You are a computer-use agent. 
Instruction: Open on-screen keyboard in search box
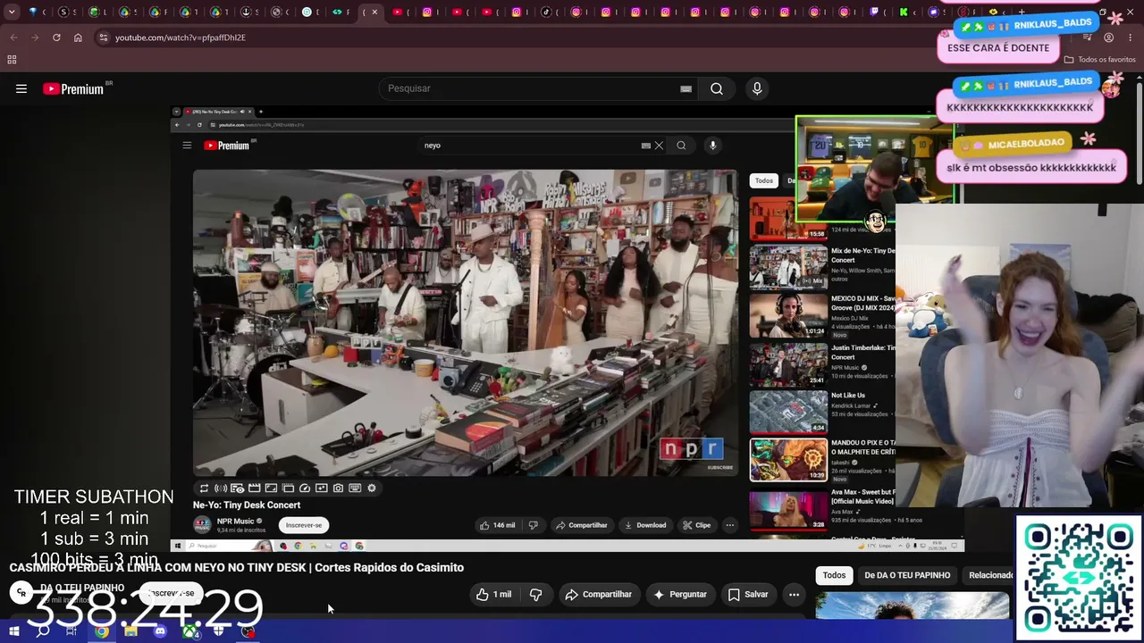coord(686,88)
